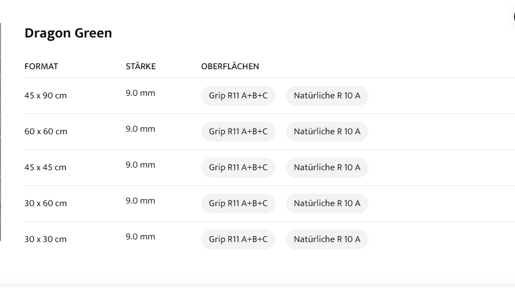Choose Natürliche R 10 A in the 60 x 60 cm row
Viewport: 515px width, 292px height.
[x=327, y=132]
